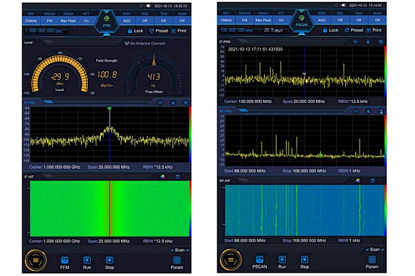Screen dimensions: 415x276
Task: Select the Scan tab in FFM panel
Action: click(x=178, y=250)
